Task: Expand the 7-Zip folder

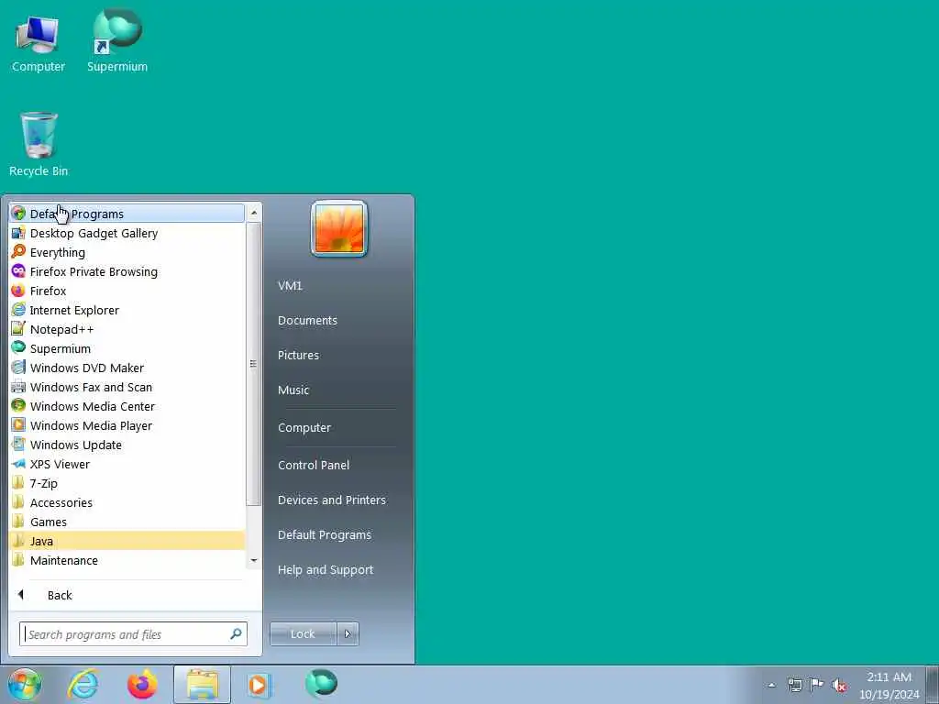Action: (x=127, y=483)
